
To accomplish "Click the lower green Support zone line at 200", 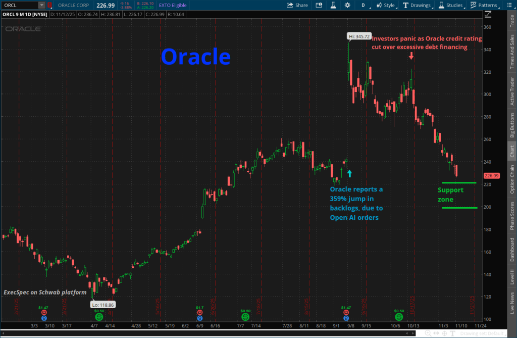I will [x=459, y=208].
